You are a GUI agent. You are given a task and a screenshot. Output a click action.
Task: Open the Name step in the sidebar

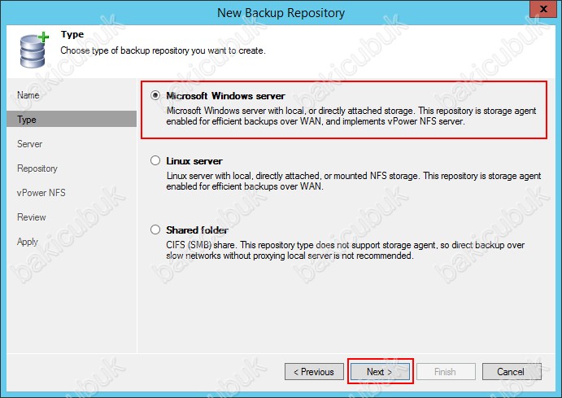(28, 95)
